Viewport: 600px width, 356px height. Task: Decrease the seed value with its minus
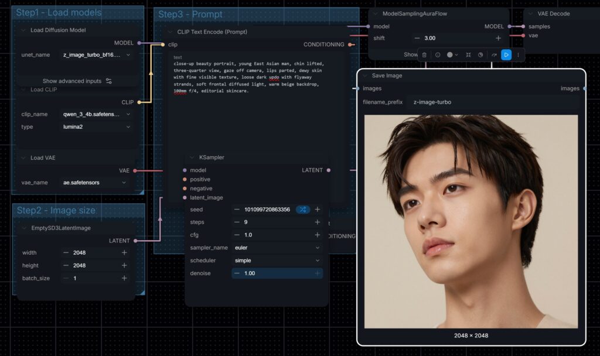point(237,210)
